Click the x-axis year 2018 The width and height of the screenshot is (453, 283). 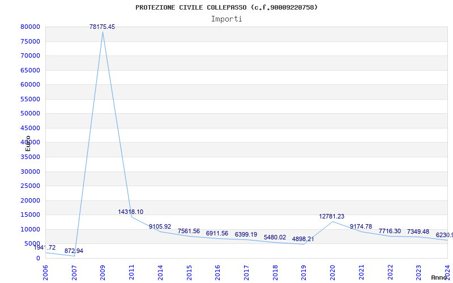click(x=275, y=273)
